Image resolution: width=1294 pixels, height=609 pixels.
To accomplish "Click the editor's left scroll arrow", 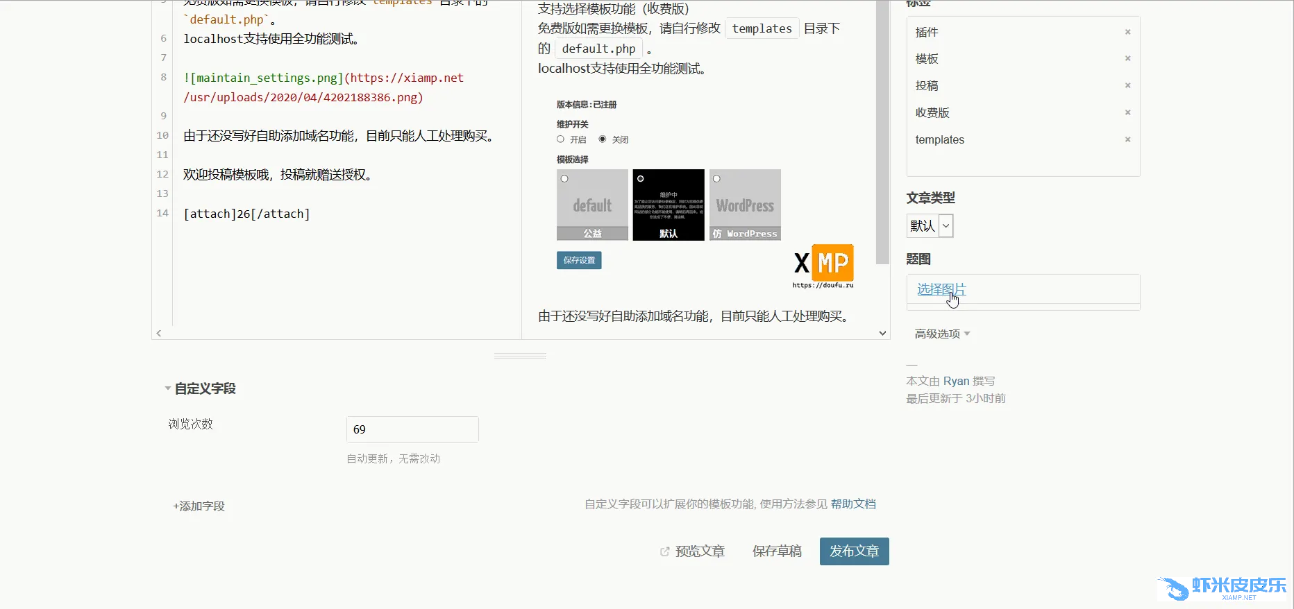I will tap(159, 334).
